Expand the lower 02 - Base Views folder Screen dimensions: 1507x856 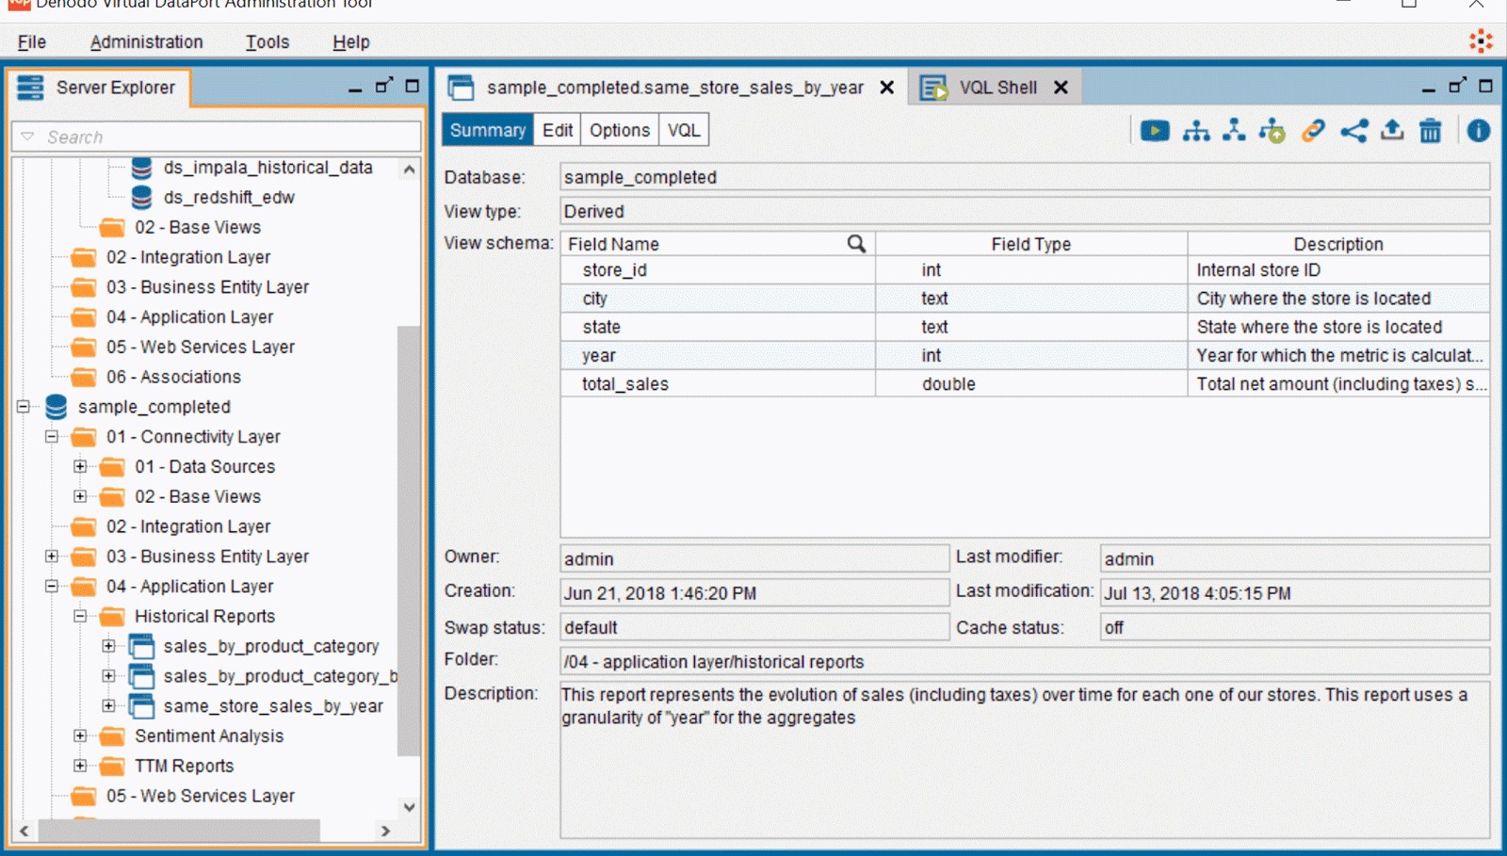(80, 496)
